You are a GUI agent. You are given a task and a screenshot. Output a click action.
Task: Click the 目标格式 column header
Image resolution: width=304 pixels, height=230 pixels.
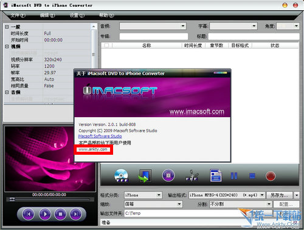coord(240,46)
